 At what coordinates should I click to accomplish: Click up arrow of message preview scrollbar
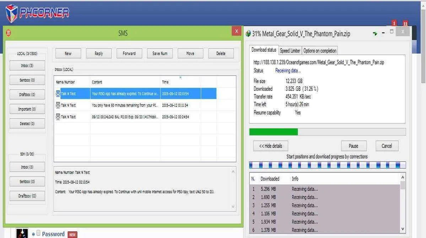coord(233,172)
